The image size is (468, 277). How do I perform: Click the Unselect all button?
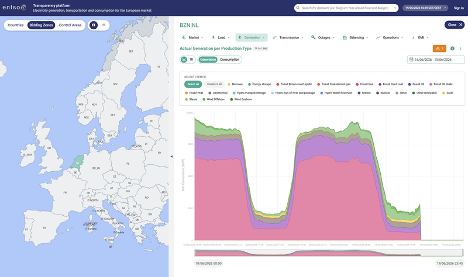pos(214,84)
